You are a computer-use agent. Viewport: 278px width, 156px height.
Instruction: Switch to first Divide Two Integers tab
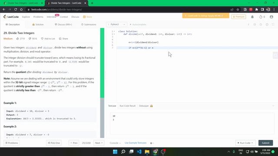point(23,3)
